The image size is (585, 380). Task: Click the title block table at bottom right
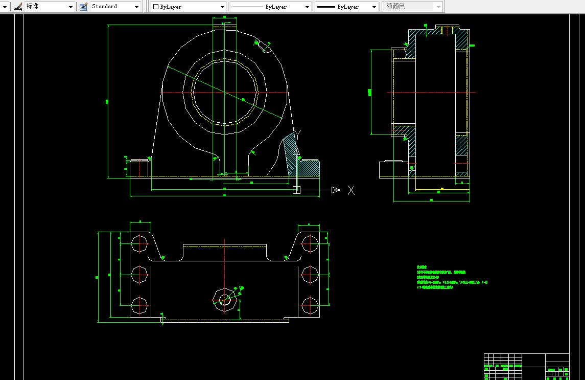(526, 367)
